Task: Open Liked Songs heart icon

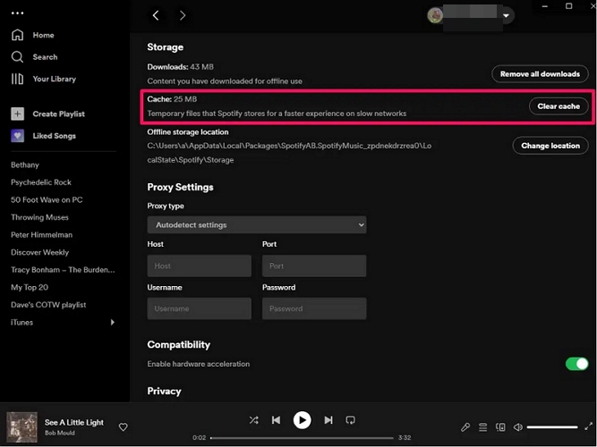Action: click(18, 136)
